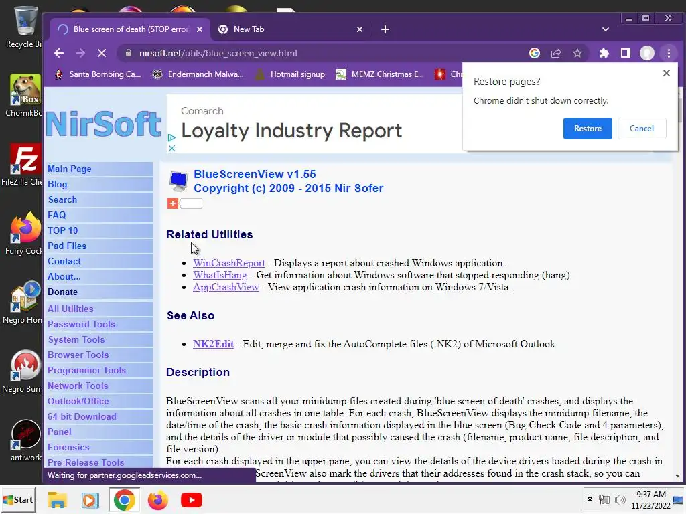Go back with the browser back arrow
This screenshot has width=686, height=514.
pyautogui.click(x=59, y=53)
